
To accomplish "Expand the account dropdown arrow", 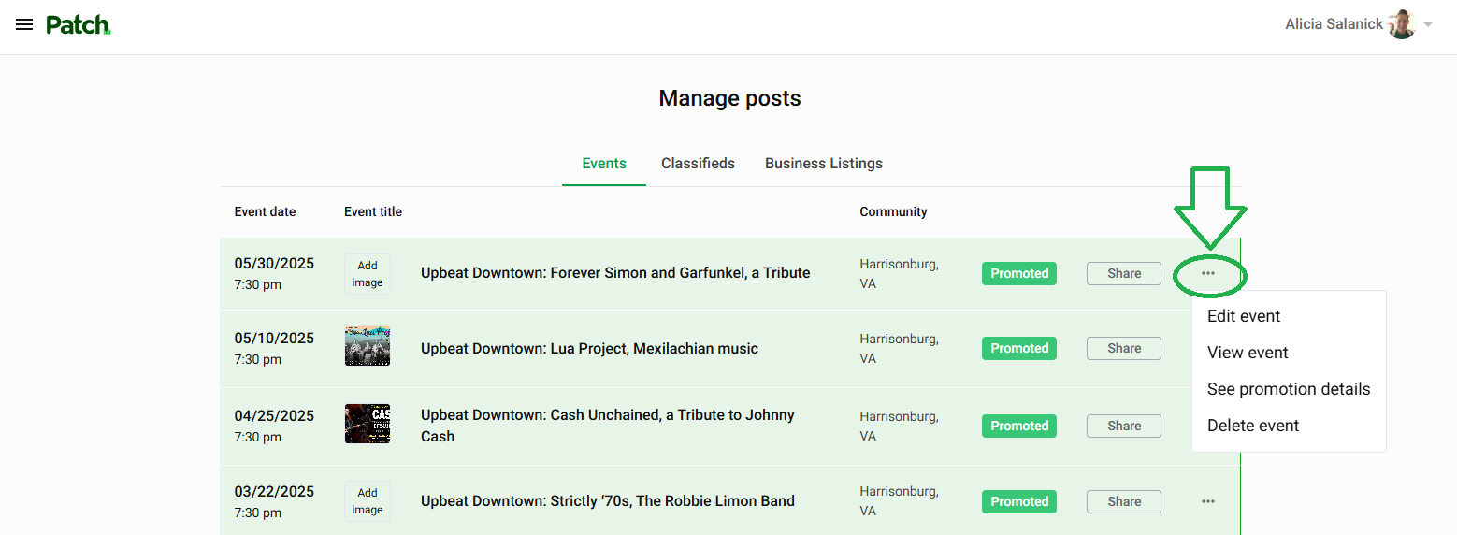I will pos(1428,25).
